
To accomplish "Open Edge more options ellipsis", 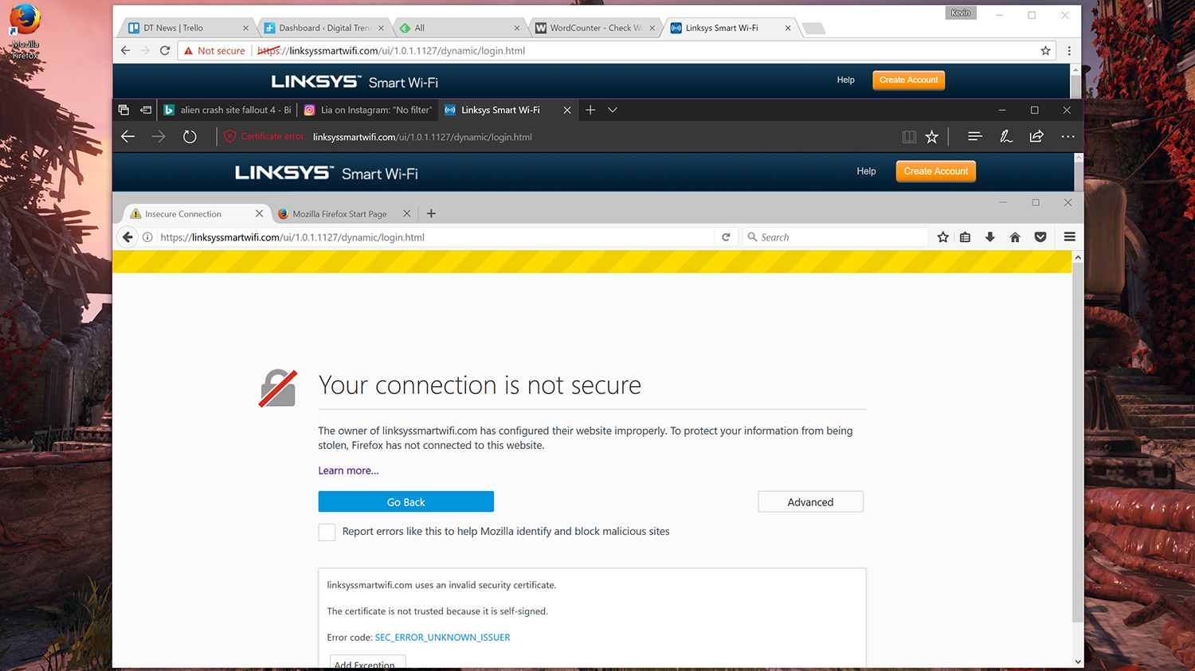I will tap(1068, 137).
